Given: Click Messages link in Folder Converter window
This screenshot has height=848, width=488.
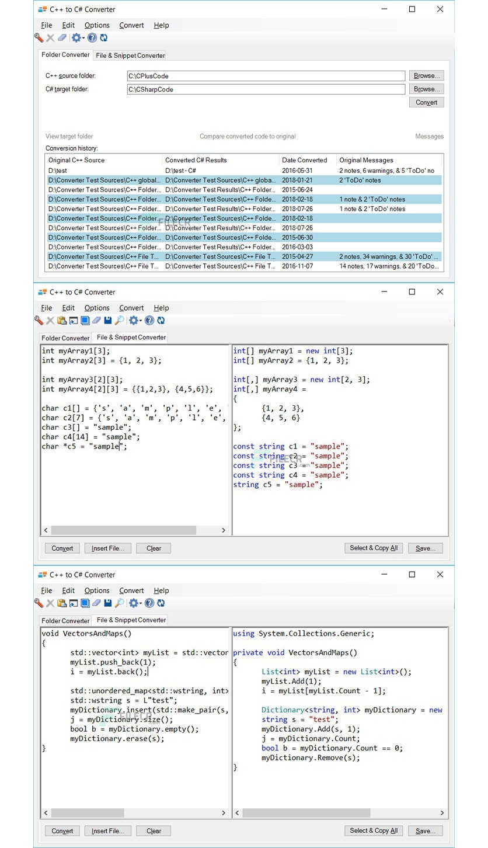Looking at the screenshot, I should [430, 136].
